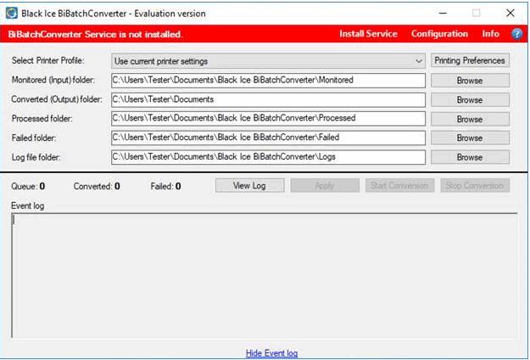Browse for the Processed folder

[470, 119]
